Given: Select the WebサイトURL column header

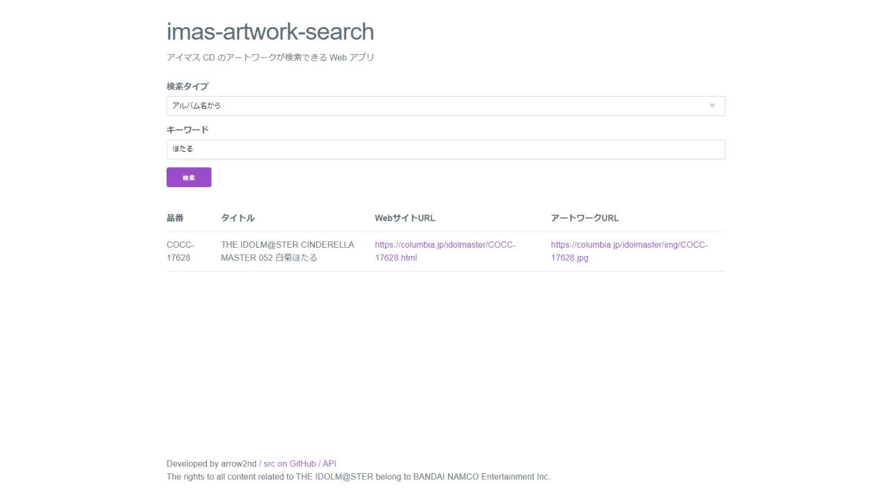Looking at the screenshot, I should [405, 218].
